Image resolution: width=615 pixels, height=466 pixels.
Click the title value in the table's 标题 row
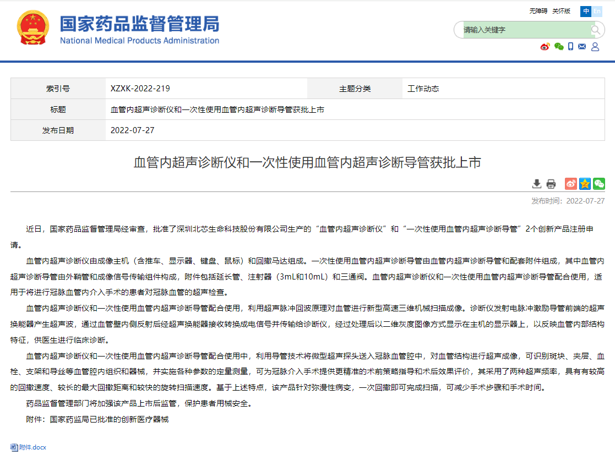(217, 109)
